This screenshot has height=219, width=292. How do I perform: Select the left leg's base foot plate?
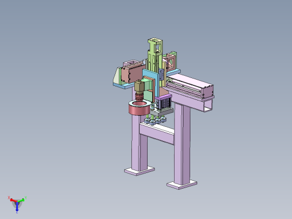click(x=139, y=171)
